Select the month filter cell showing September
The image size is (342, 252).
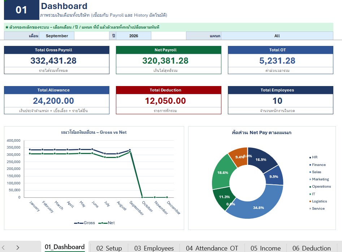point(57,36)
